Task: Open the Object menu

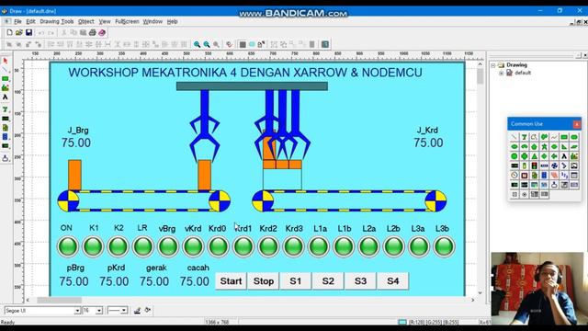Action: 85,22
